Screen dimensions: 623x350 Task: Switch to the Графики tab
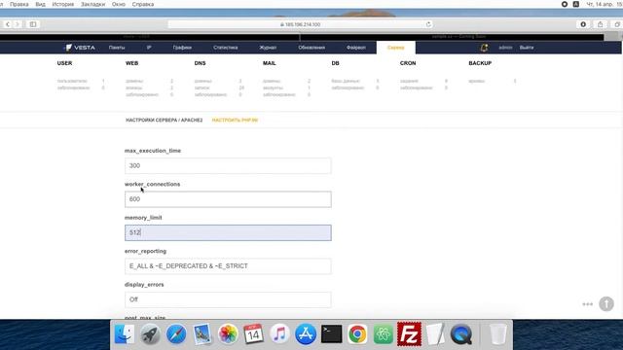[x=182, y=48]
